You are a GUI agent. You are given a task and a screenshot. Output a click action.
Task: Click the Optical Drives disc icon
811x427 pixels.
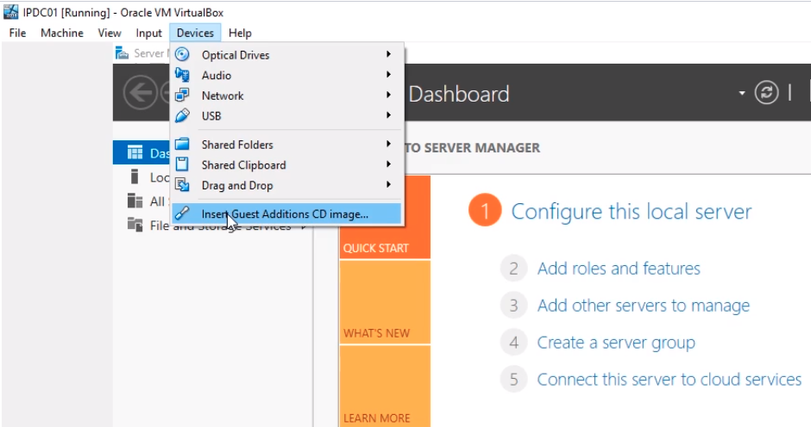pos(182,54)
